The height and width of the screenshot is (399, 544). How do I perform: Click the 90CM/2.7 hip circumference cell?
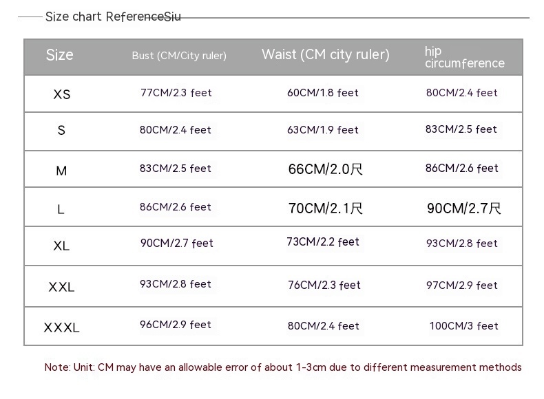(463, 208)
